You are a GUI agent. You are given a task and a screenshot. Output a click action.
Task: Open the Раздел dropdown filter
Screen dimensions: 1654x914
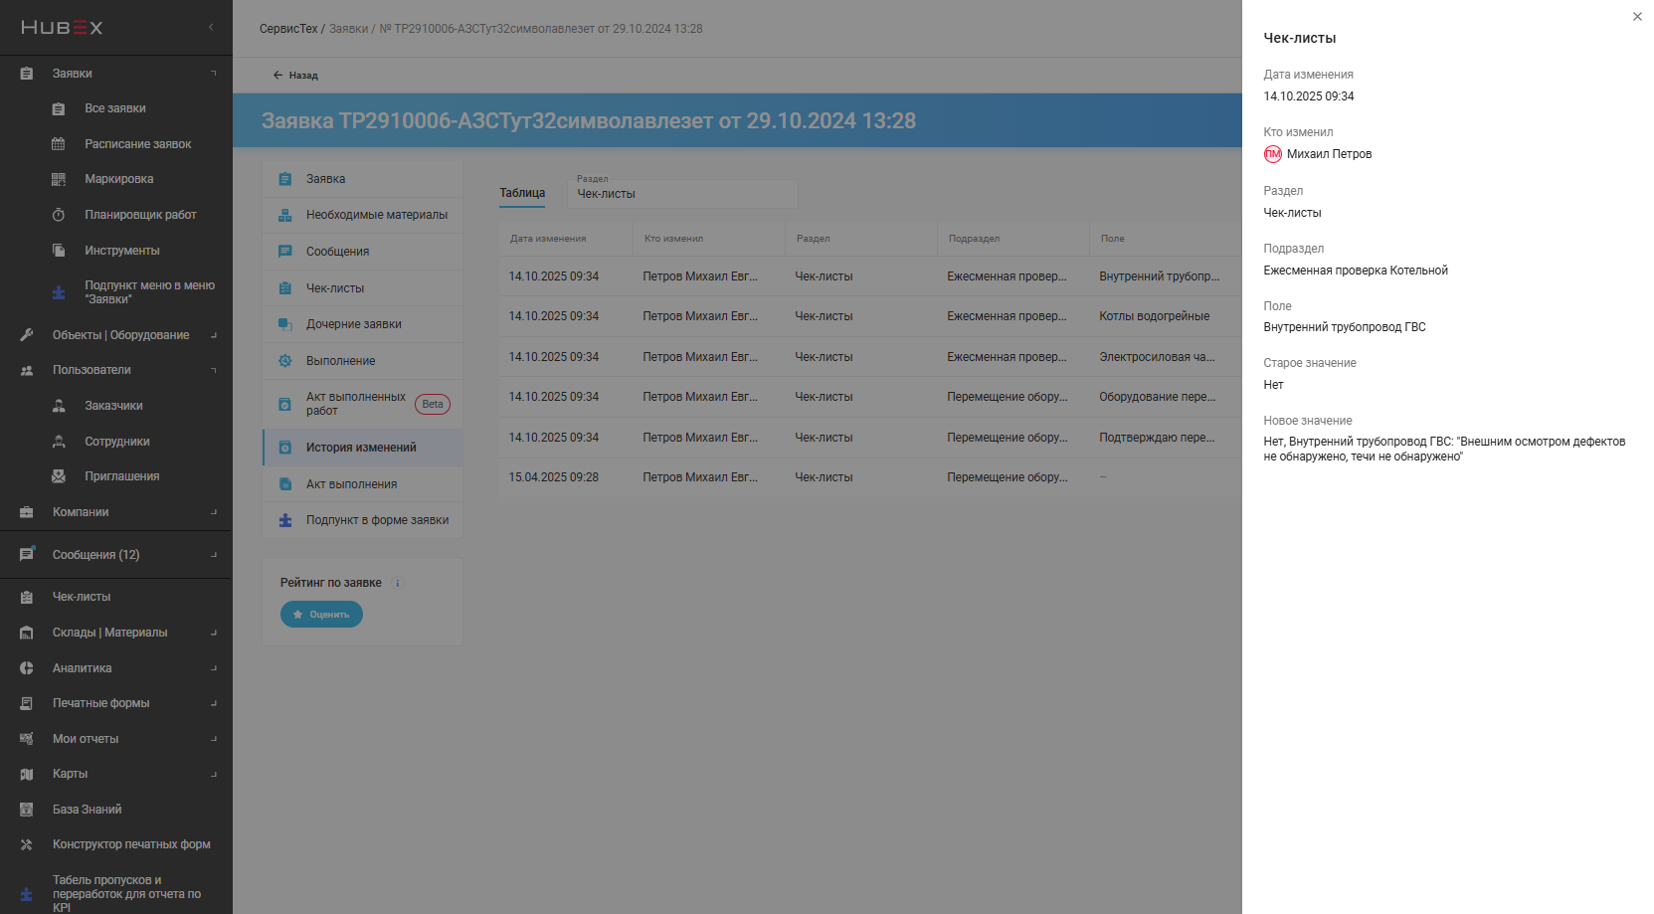click(x=681, y=193)
